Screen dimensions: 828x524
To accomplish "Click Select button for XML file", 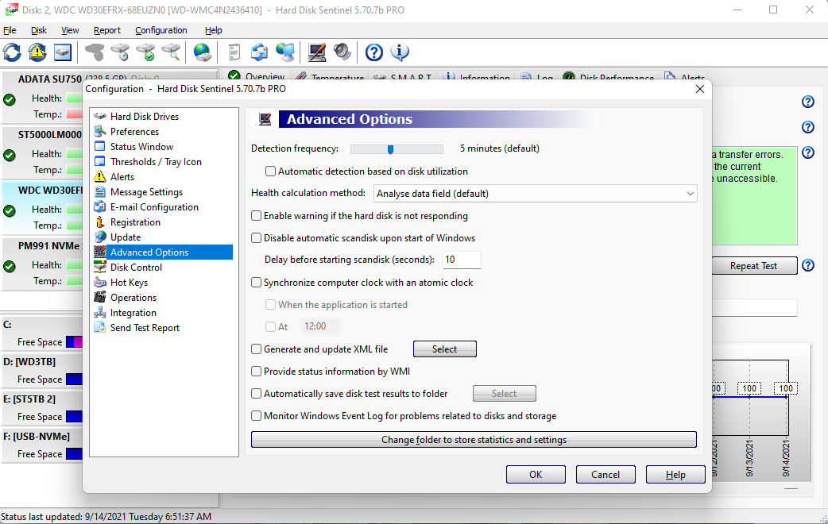I will (445, 349).
